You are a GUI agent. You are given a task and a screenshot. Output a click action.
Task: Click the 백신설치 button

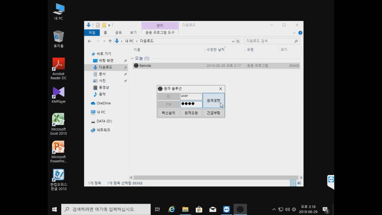(169, 113)
